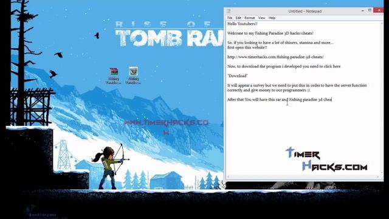The image size is (389, 219).
Task: Minimize the Notepad window
Action: (x=363, y=11)
